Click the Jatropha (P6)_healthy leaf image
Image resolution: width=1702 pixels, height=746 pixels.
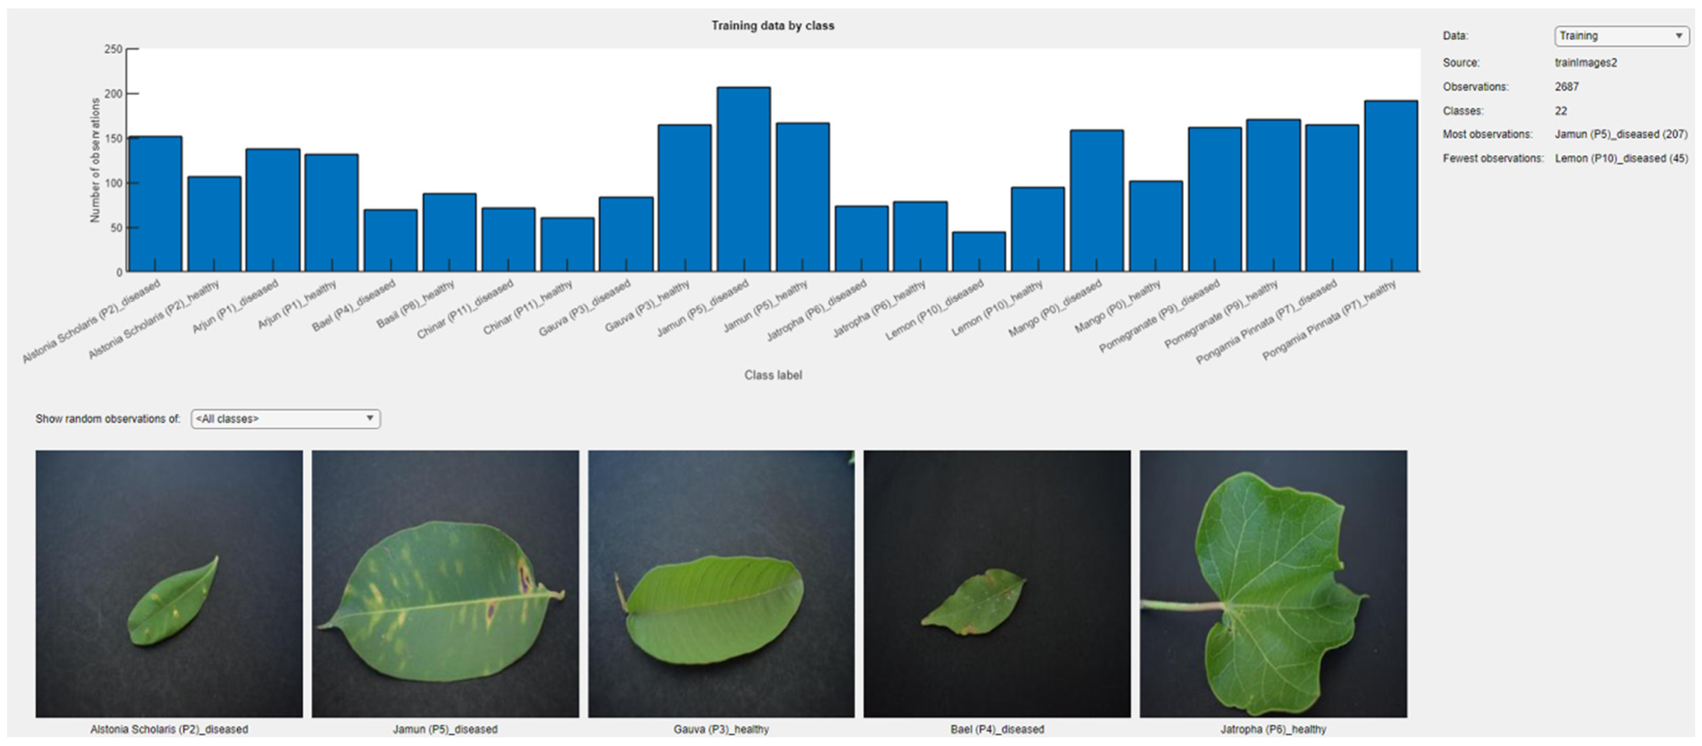coord(1273,583)
